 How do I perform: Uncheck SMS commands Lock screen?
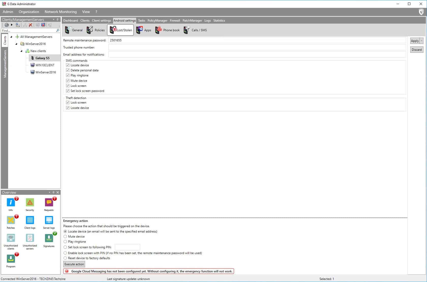68,86
